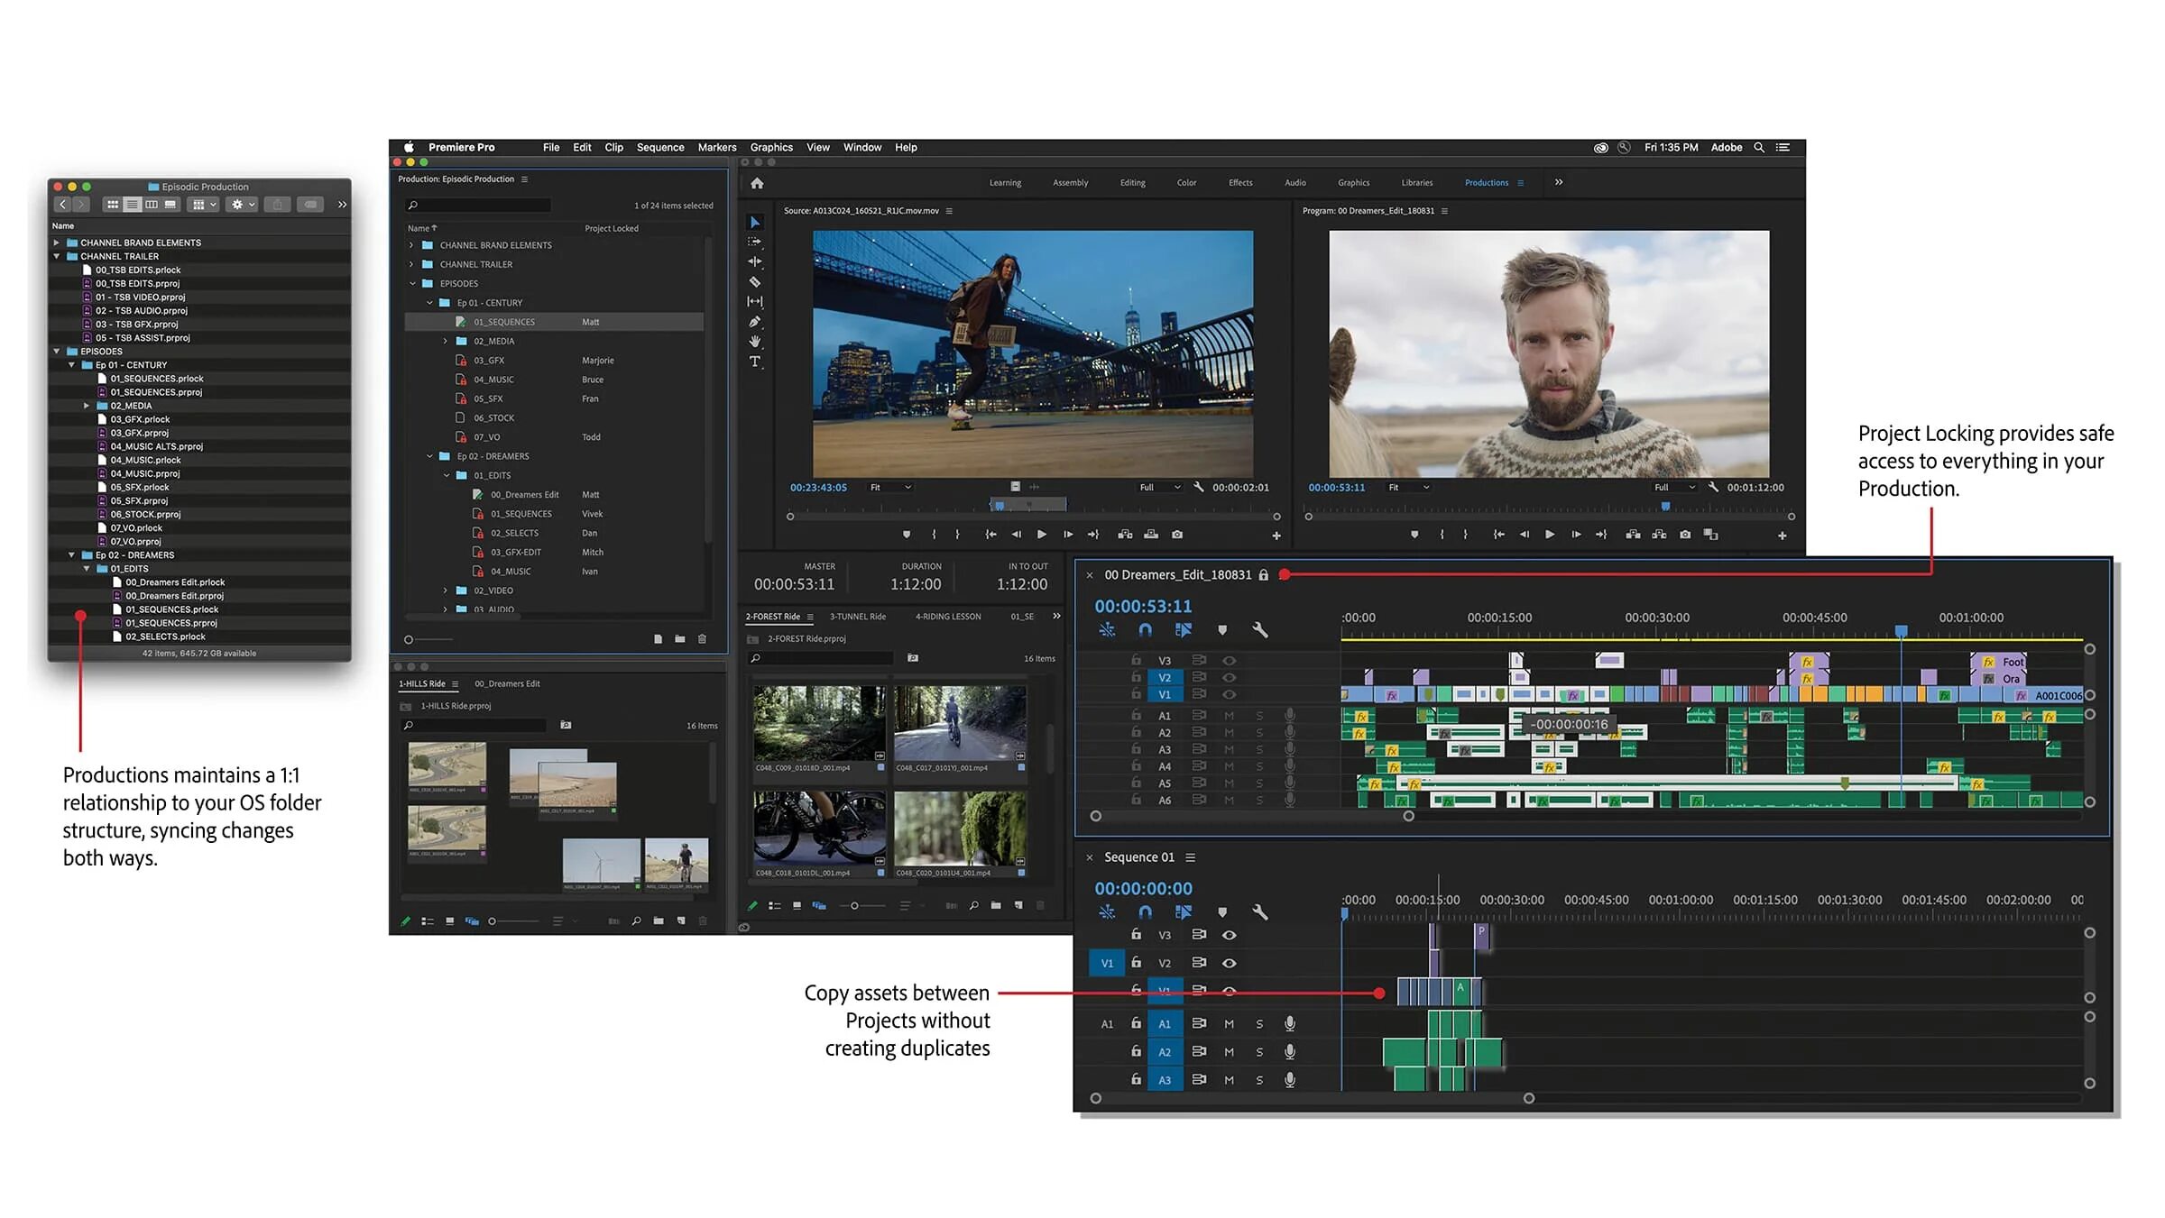Select the add marker icon in timeline
2165x1218 pixels.
(x=1221, y=630)
